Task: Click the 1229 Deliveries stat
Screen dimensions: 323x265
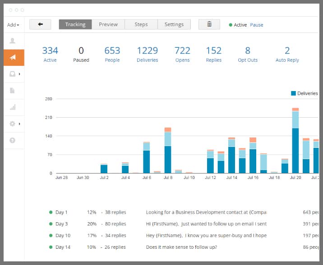Action: [x=148, y=54]
